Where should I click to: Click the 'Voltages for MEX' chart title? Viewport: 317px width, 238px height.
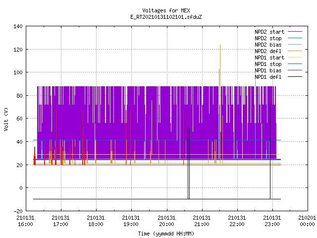coord(166,10)
